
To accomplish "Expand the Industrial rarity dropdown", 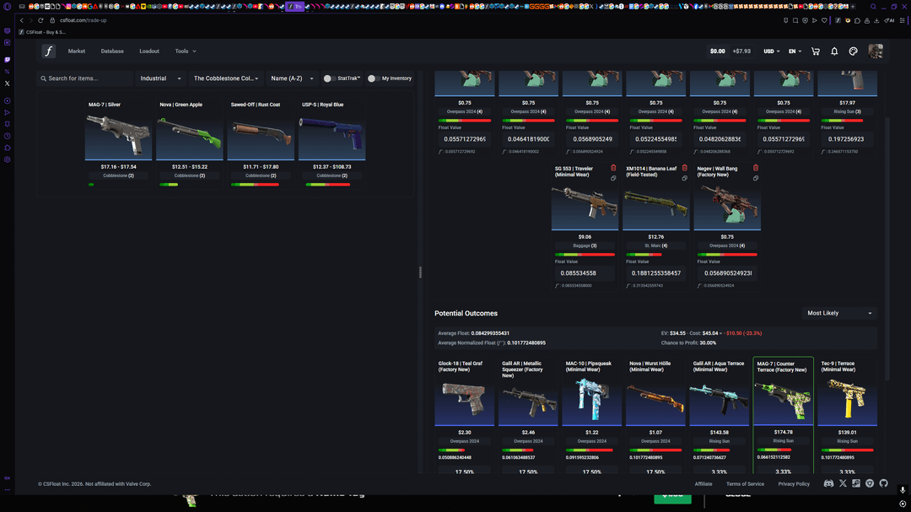I will [160, 78].
